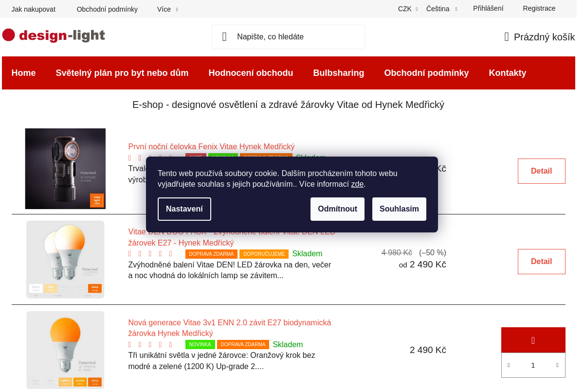Click the search input field
The height and width of the screenshot is (389, 584).
pos(297,37)
